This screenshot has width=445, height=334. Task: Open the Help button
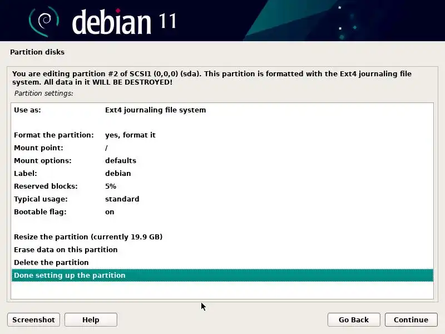[91, 320]
